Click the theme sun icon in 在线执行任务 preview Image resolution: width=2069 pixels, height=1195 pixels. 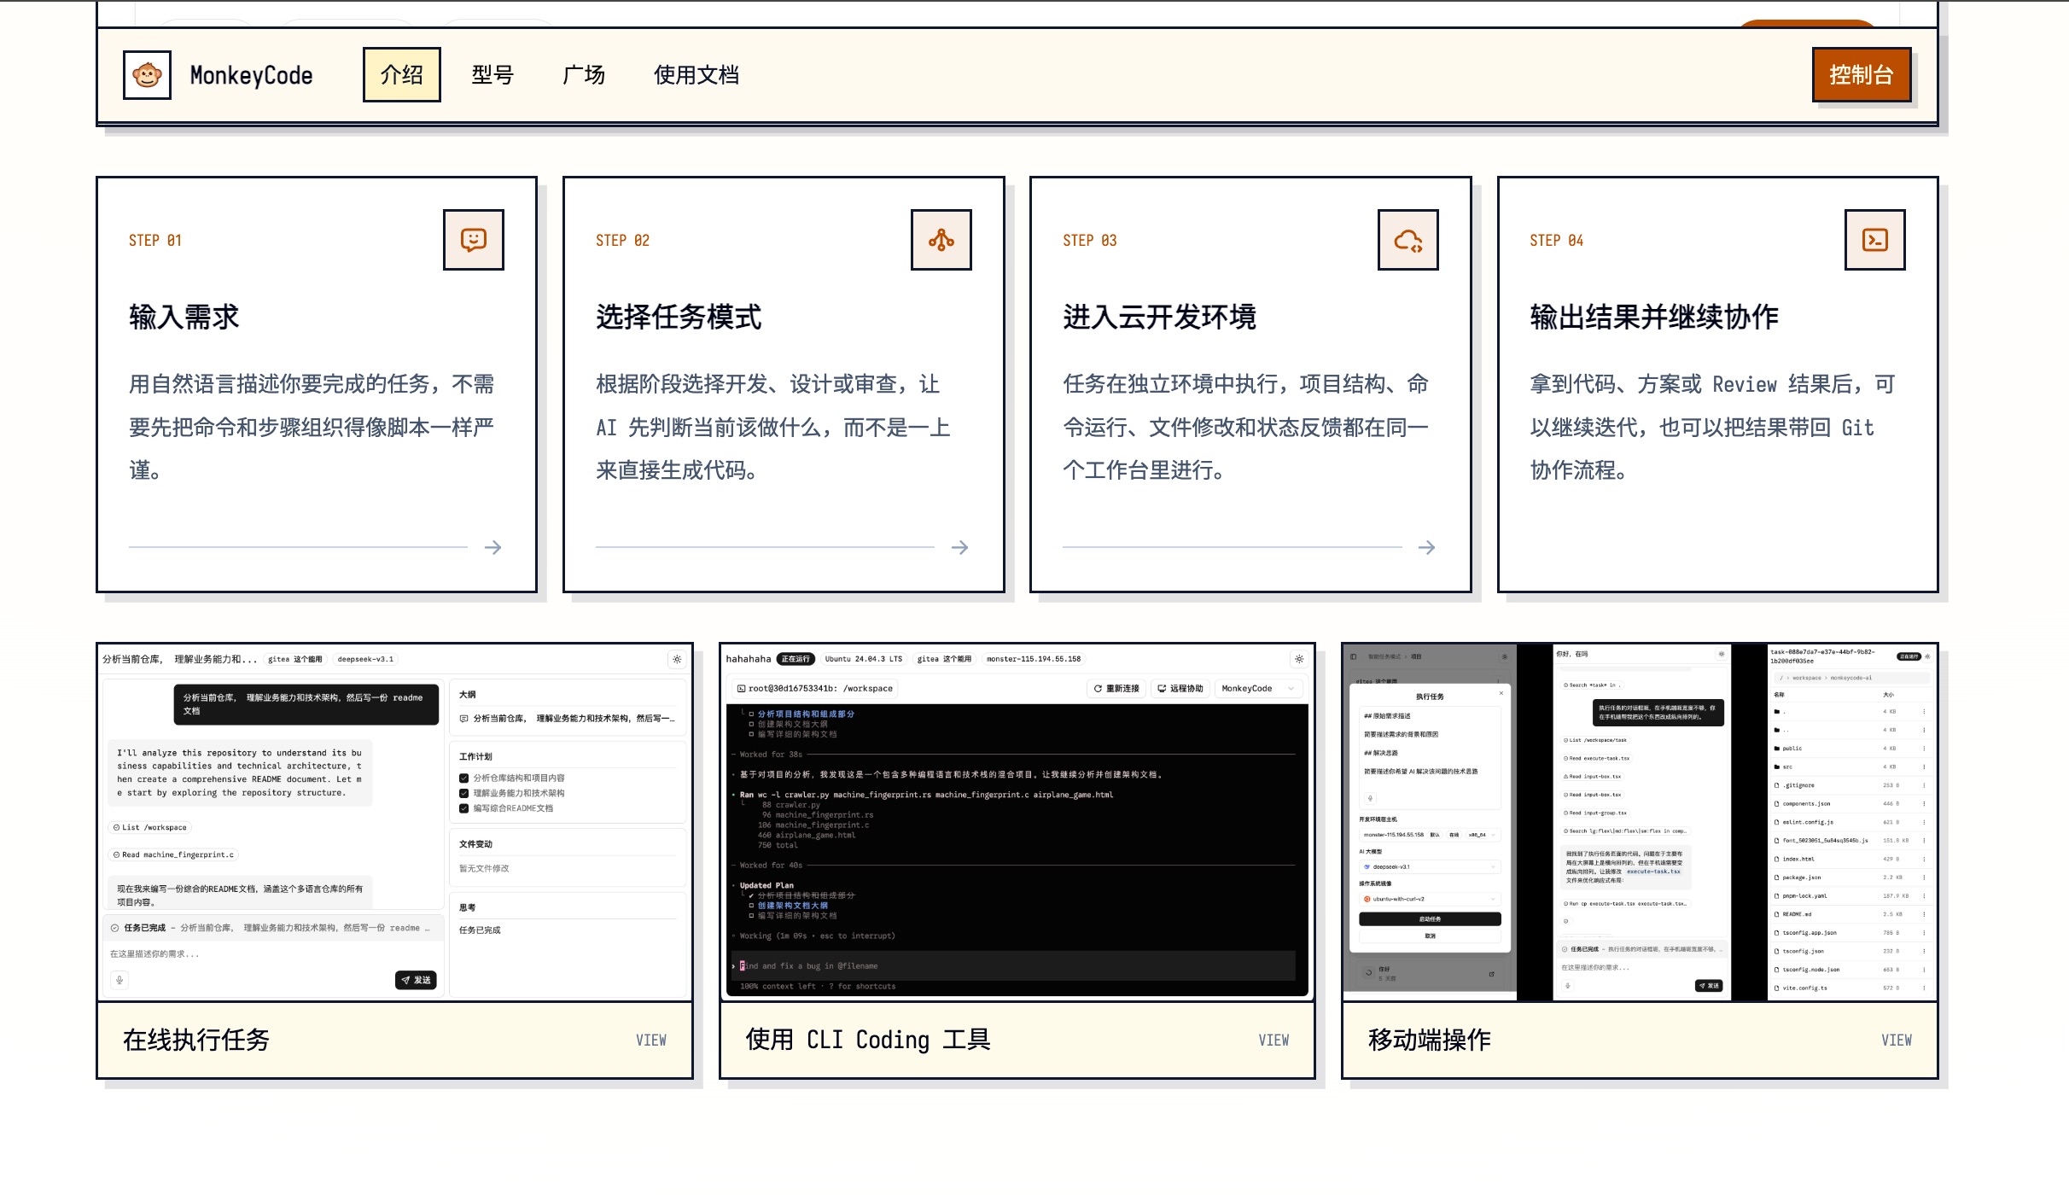pyautogui.click(x=677, y=659)
